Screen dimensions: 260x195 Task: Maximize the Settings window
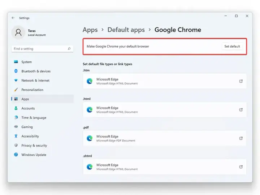tap(236, 16)
